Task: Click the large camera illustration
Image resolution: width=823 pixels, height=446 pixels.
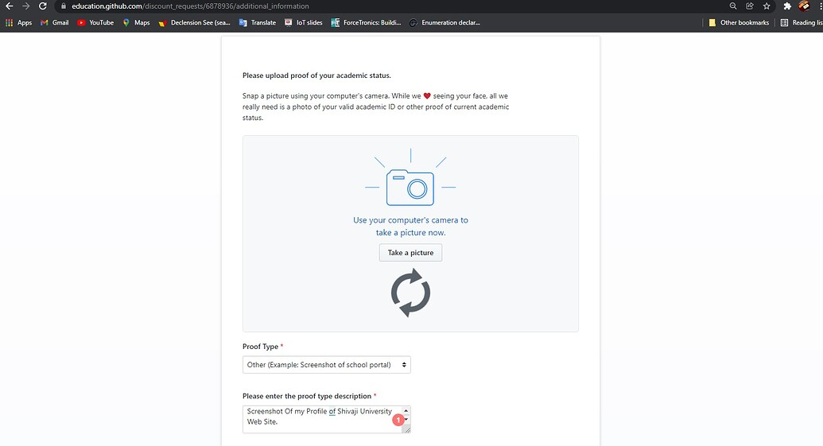Action: click(410, 188)
